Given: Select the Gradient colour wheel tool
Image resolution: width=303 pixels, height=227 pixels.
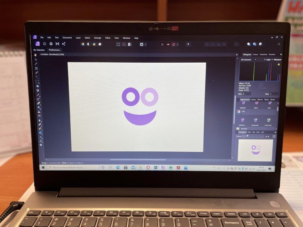Looking at the screenshot, I should pos(38,90).
